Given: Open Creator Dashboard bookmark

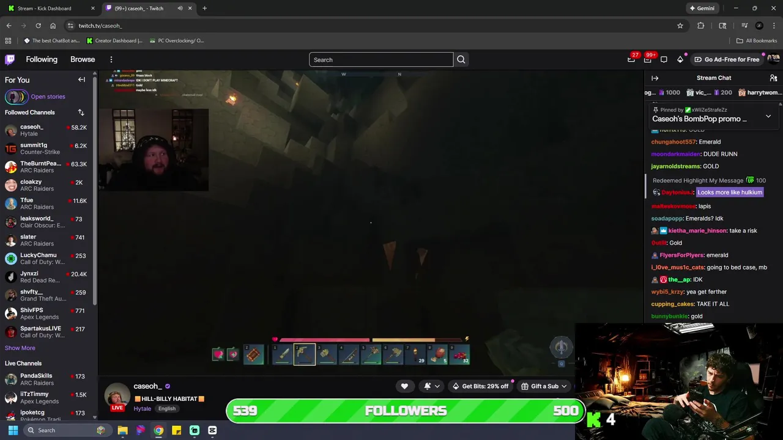Looking at the screenshot, I should point(114,41).
